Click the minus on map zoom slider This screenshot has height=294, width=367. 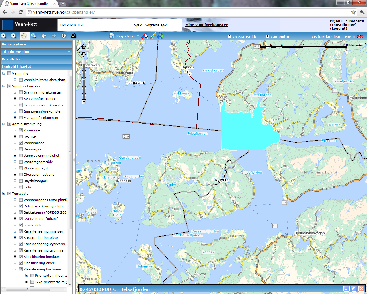pos(84,102)
